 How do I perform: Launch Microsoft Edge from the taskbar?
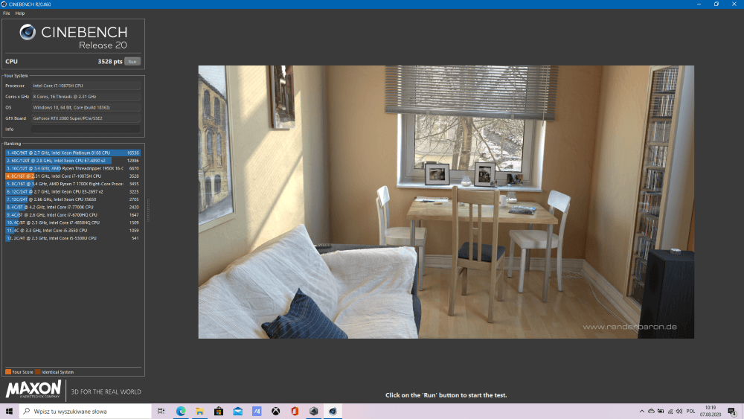(181, 411)
